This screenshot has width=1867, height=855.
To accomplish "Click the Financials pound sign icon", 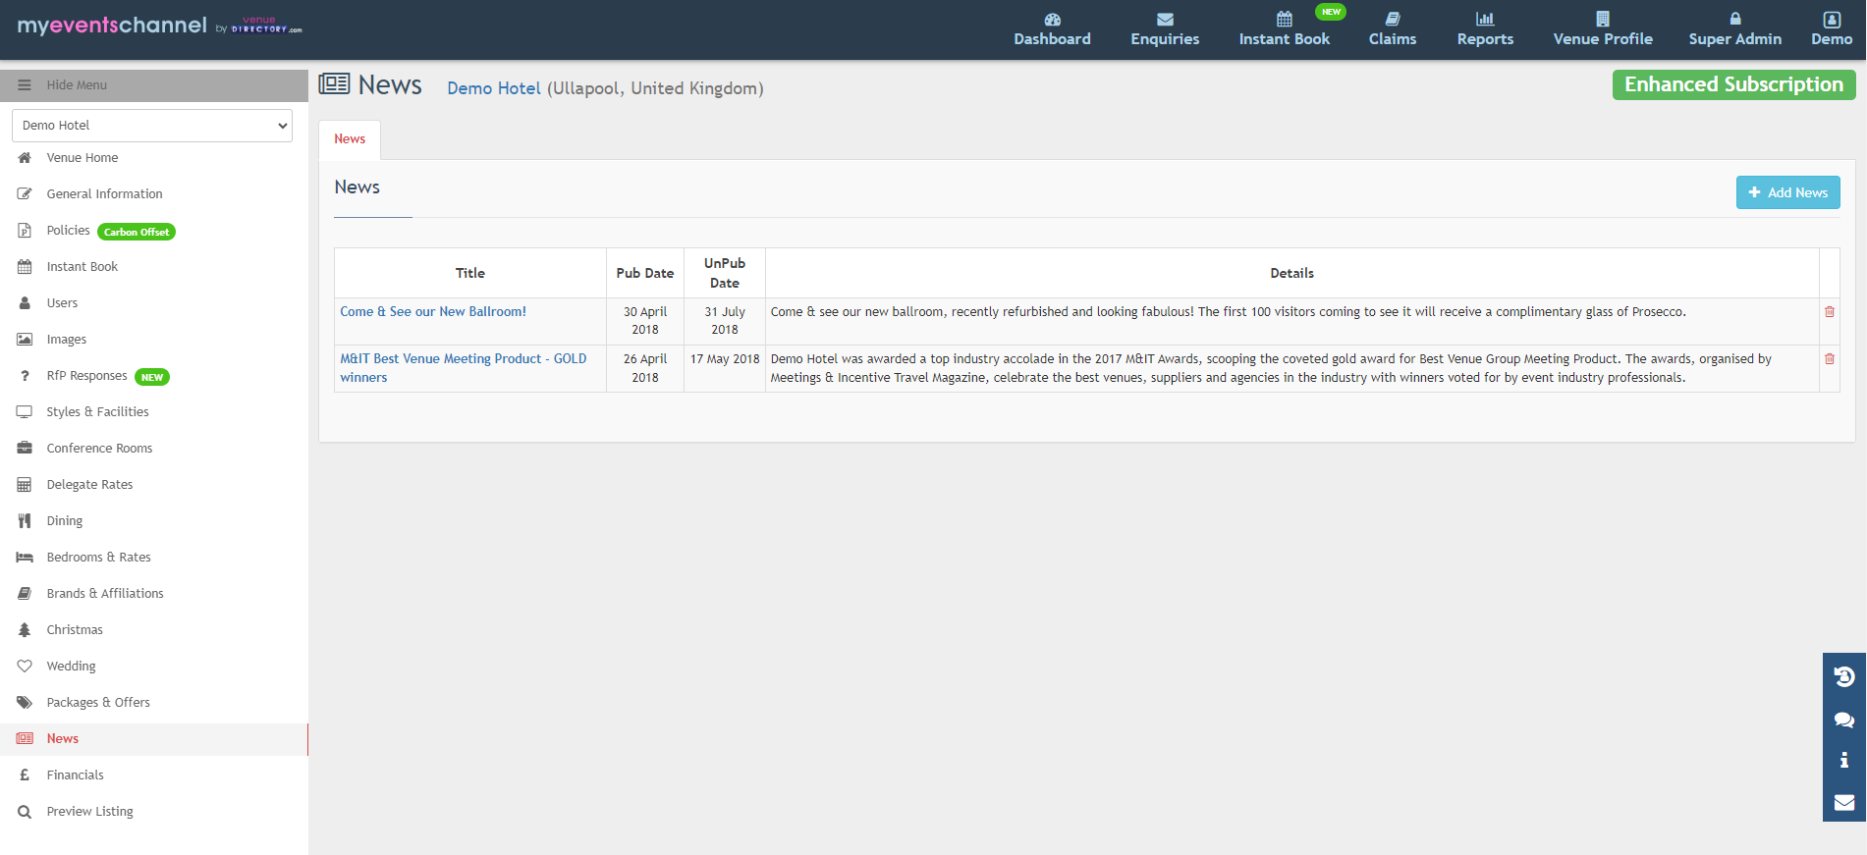I will click(25, 775).
